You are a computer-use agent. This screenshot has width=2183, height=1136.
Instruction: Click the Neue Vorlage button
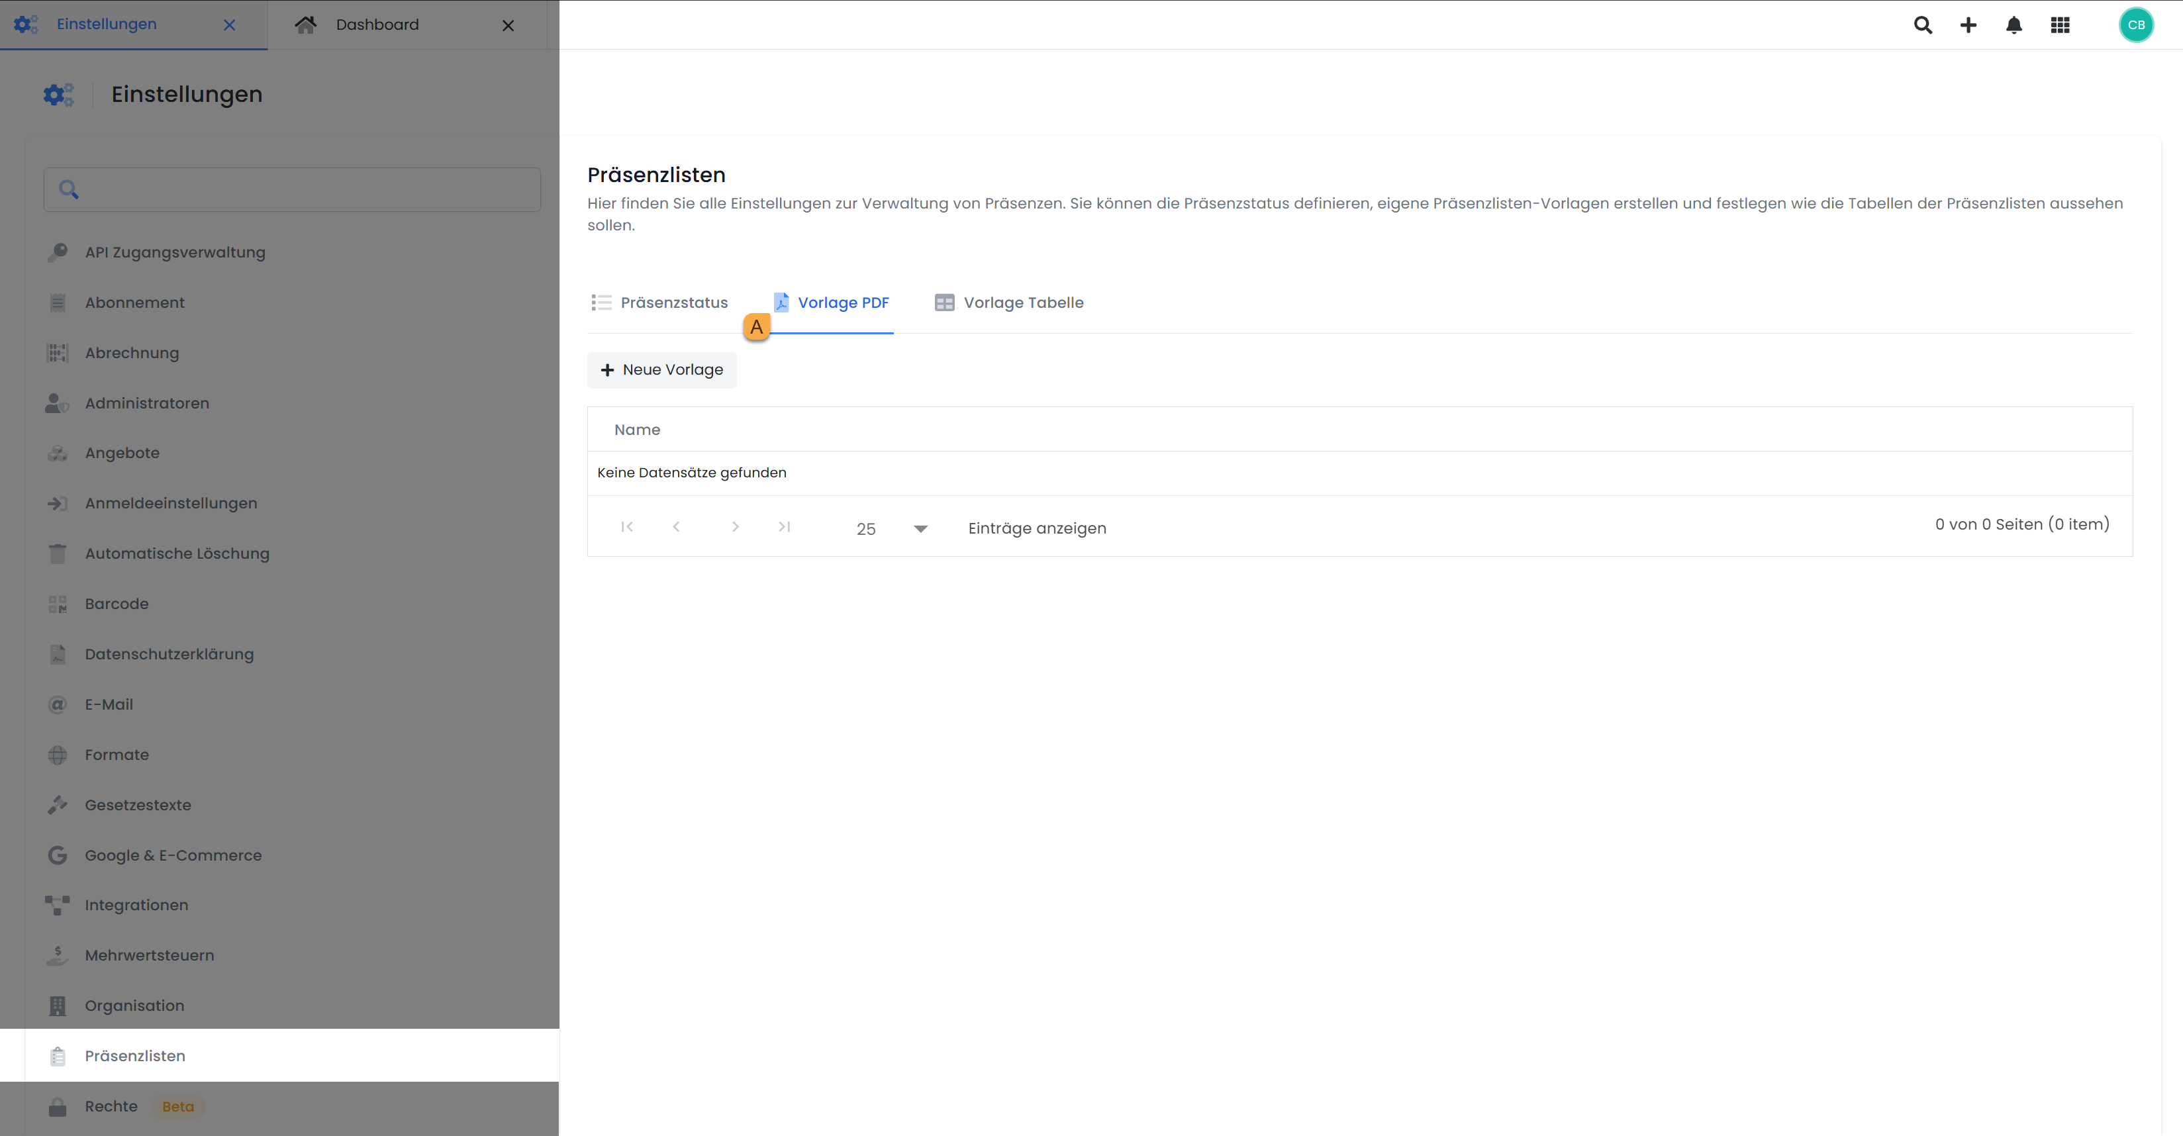662,369
